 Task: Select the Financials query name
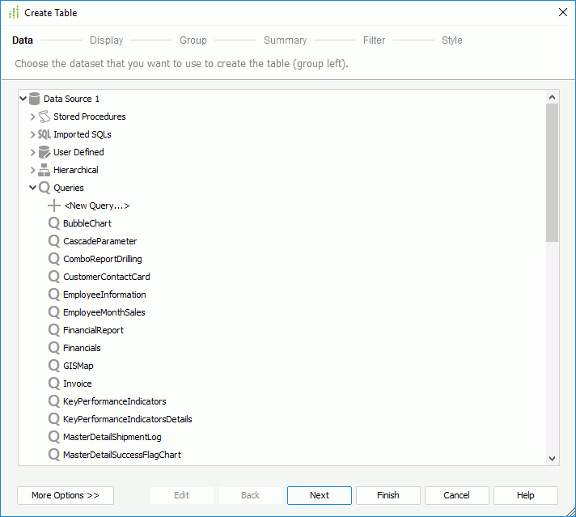[x=82, y=349]
